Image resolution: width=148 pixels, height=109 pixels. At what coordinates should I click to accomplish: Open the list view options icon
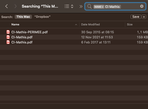pyautogui.click(x=67, y=6)
